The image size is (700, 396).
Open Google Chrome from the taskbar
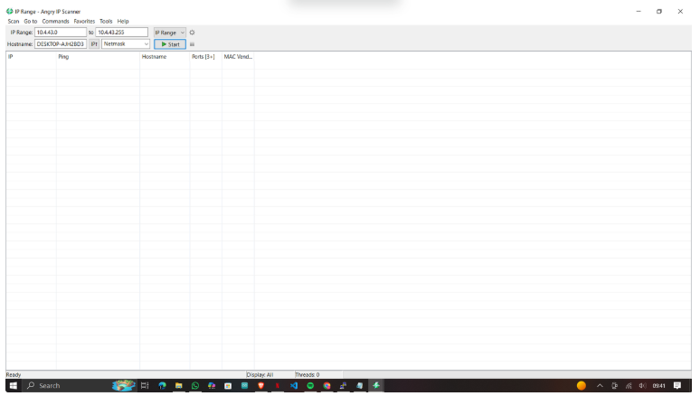(x=326, y=386)
